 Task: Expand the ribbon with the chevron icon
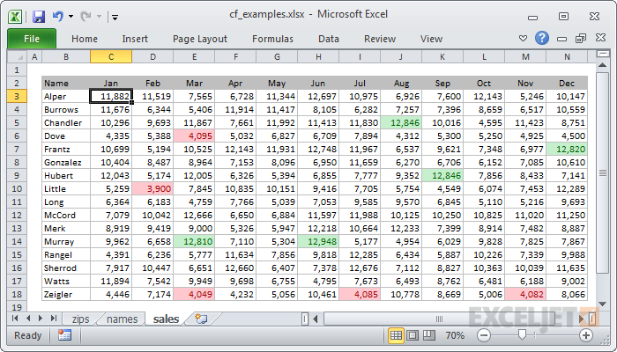click(x=523, y=38)
